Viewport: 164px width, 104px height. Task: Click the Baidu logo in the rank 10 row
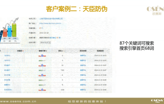point(42,65)
